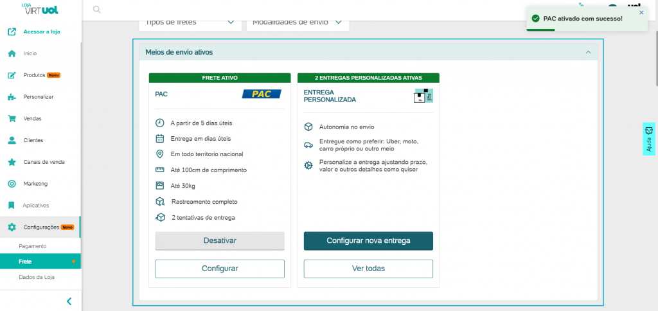The height and width of the screenshot is (311, 658).
Task: Click the Ver todas button
Action: click(368, 269)
